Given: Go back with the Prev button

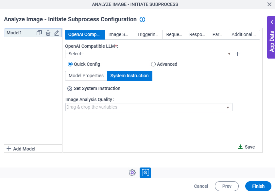Looking at the screenshot, I should (x=227, y=186).
